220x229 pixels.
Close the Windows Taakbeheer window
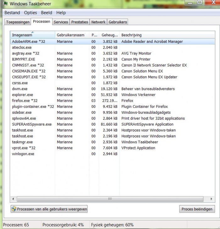pos(213,3)
